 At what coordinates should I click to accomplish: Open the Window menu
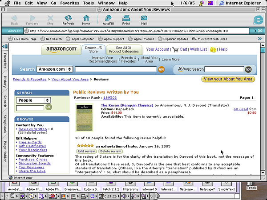click(x=106, y=3)
